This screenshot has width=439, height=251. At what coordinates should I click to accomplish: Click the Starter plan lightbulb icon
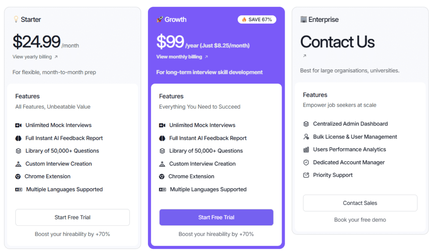(x=16, y=19)
